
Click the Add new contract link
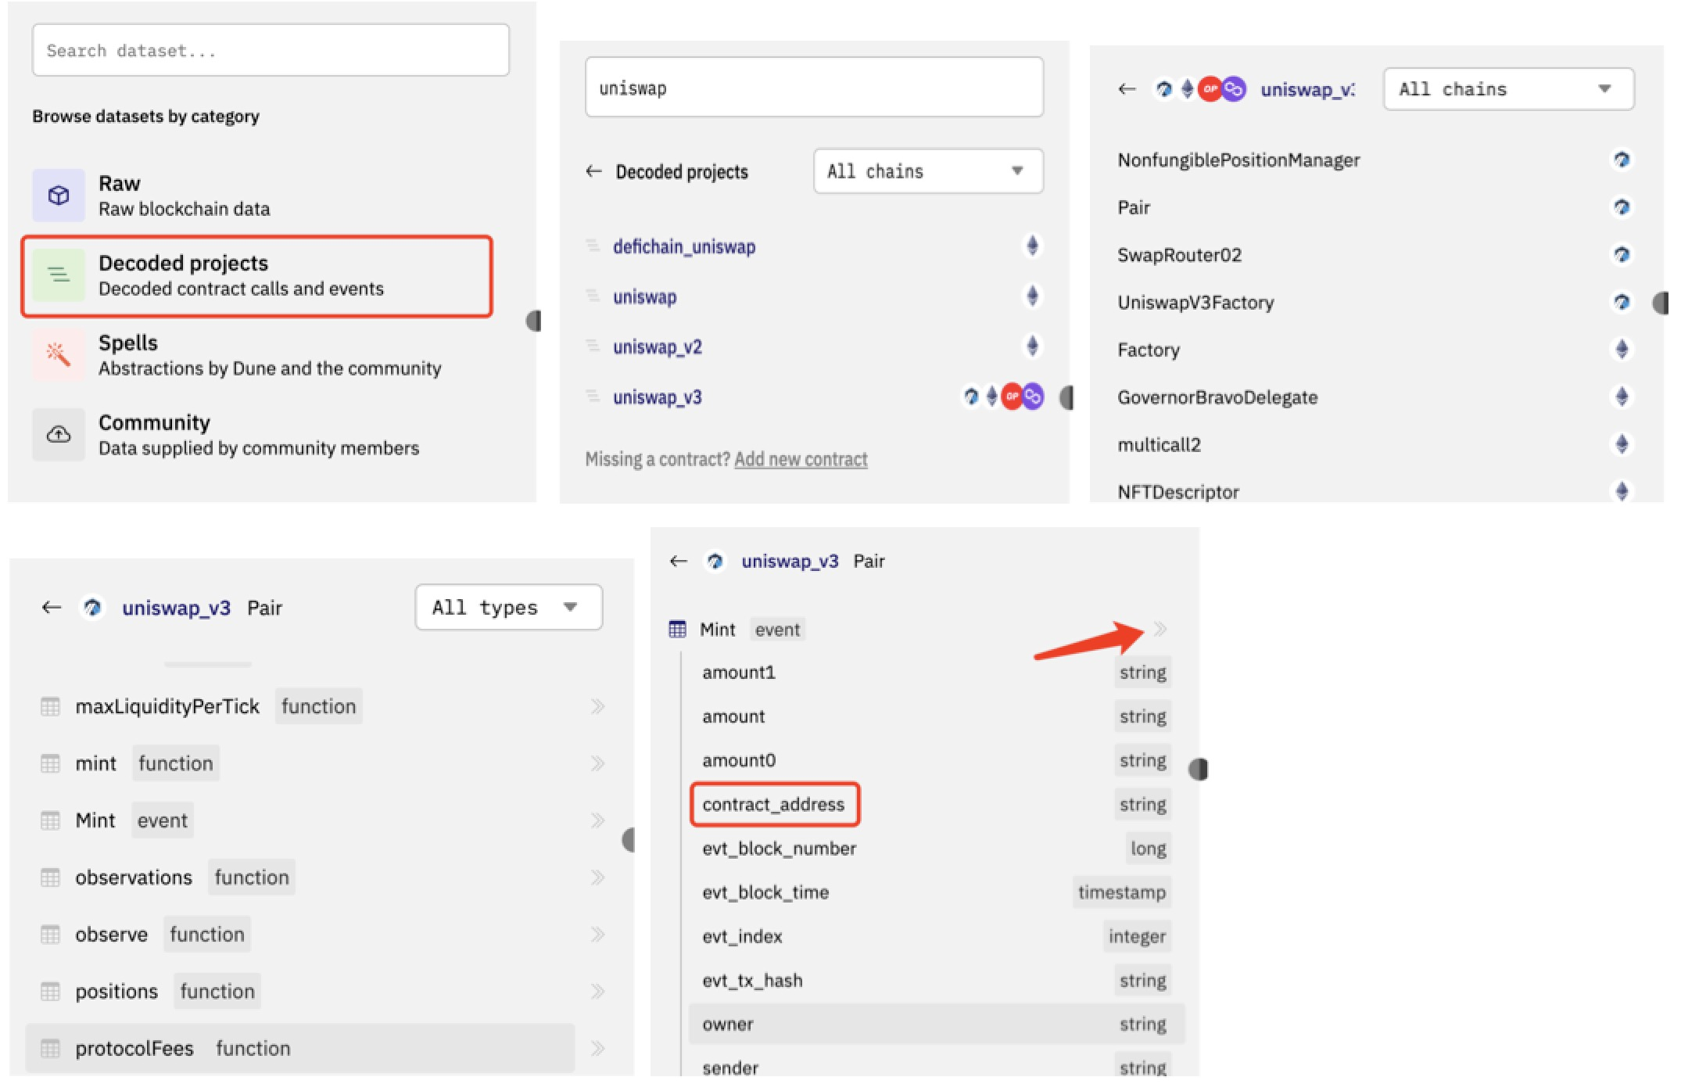click(x=801, y=460)
